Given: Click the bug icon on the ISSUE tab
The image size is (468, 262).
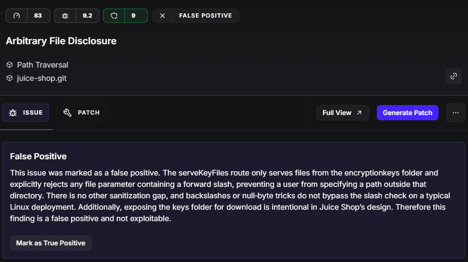Looking at the screenshot, I should tap(13, 113).
